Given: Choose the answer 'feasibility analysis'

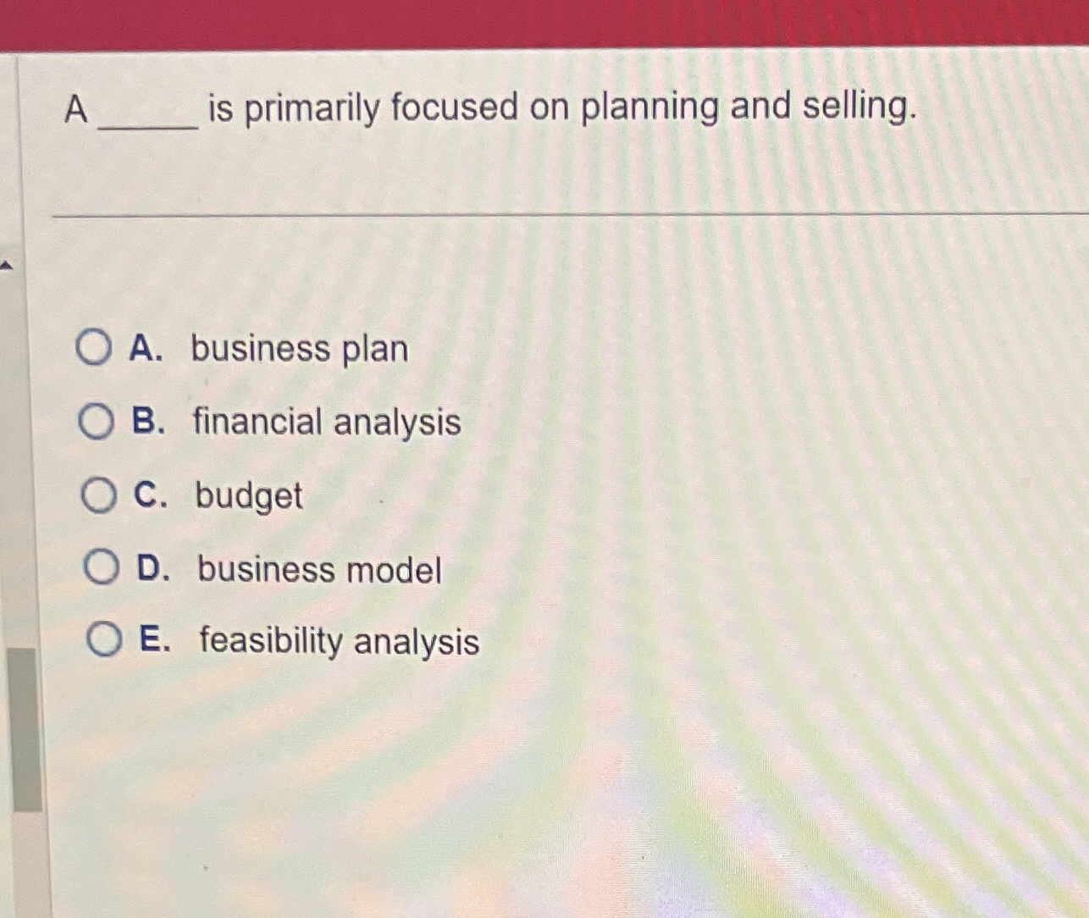Looking at the screenshot, I should click(x=336, y=643).
